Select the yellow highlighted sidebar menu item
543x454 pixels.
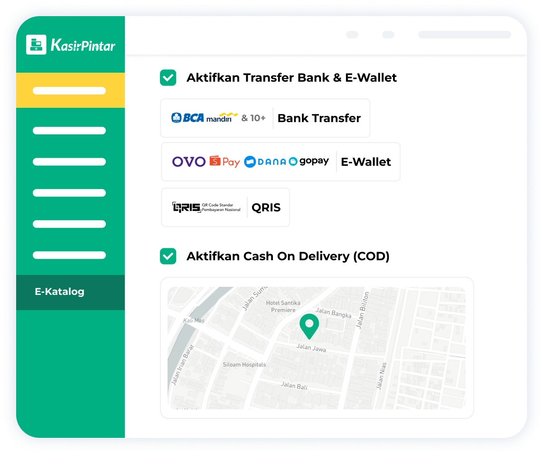(70, 91)
